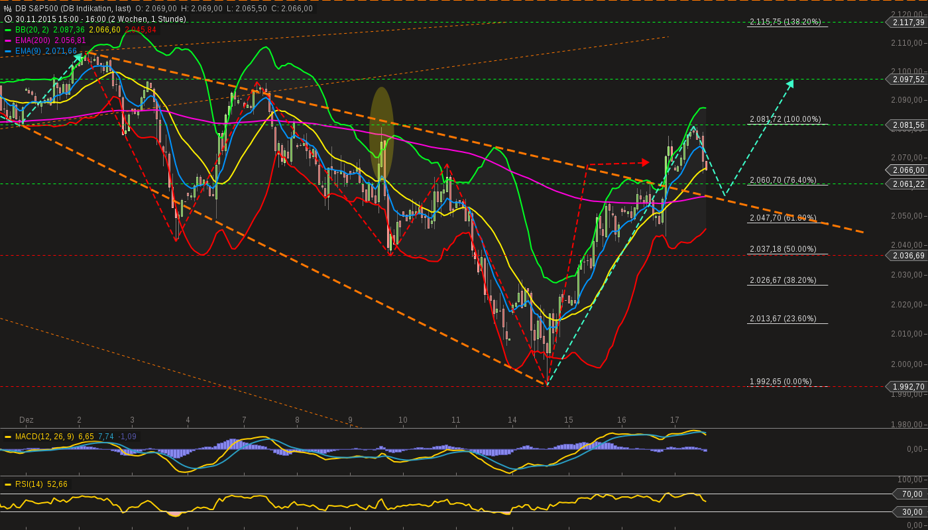Open the 2 Wochen, 1 Stunde timeframe label
928x530 pixels.
click(x=146, y=19)
